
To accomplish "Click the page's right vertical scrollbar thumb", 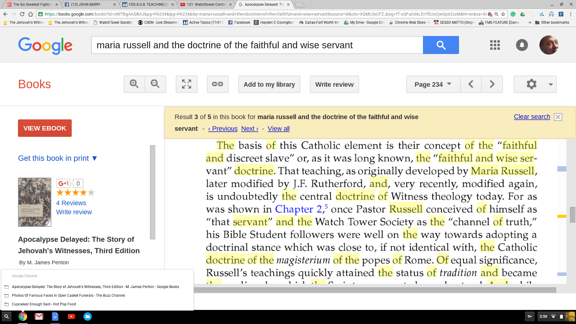I will pyautogui.click(x=573, y=215).
